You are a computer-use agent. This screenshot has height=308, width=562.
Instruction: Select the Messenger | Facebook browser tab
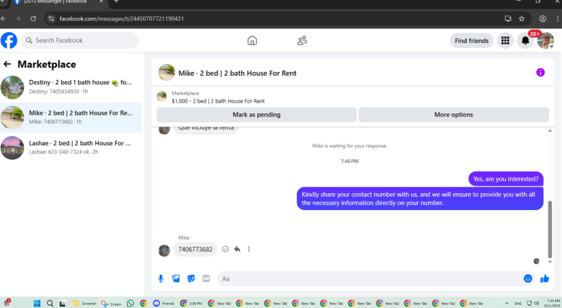pos(58,2)
